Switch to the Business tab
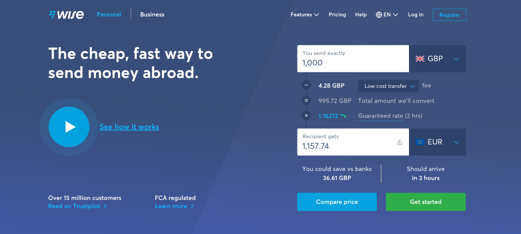521x234 pixels. [152, 15]
